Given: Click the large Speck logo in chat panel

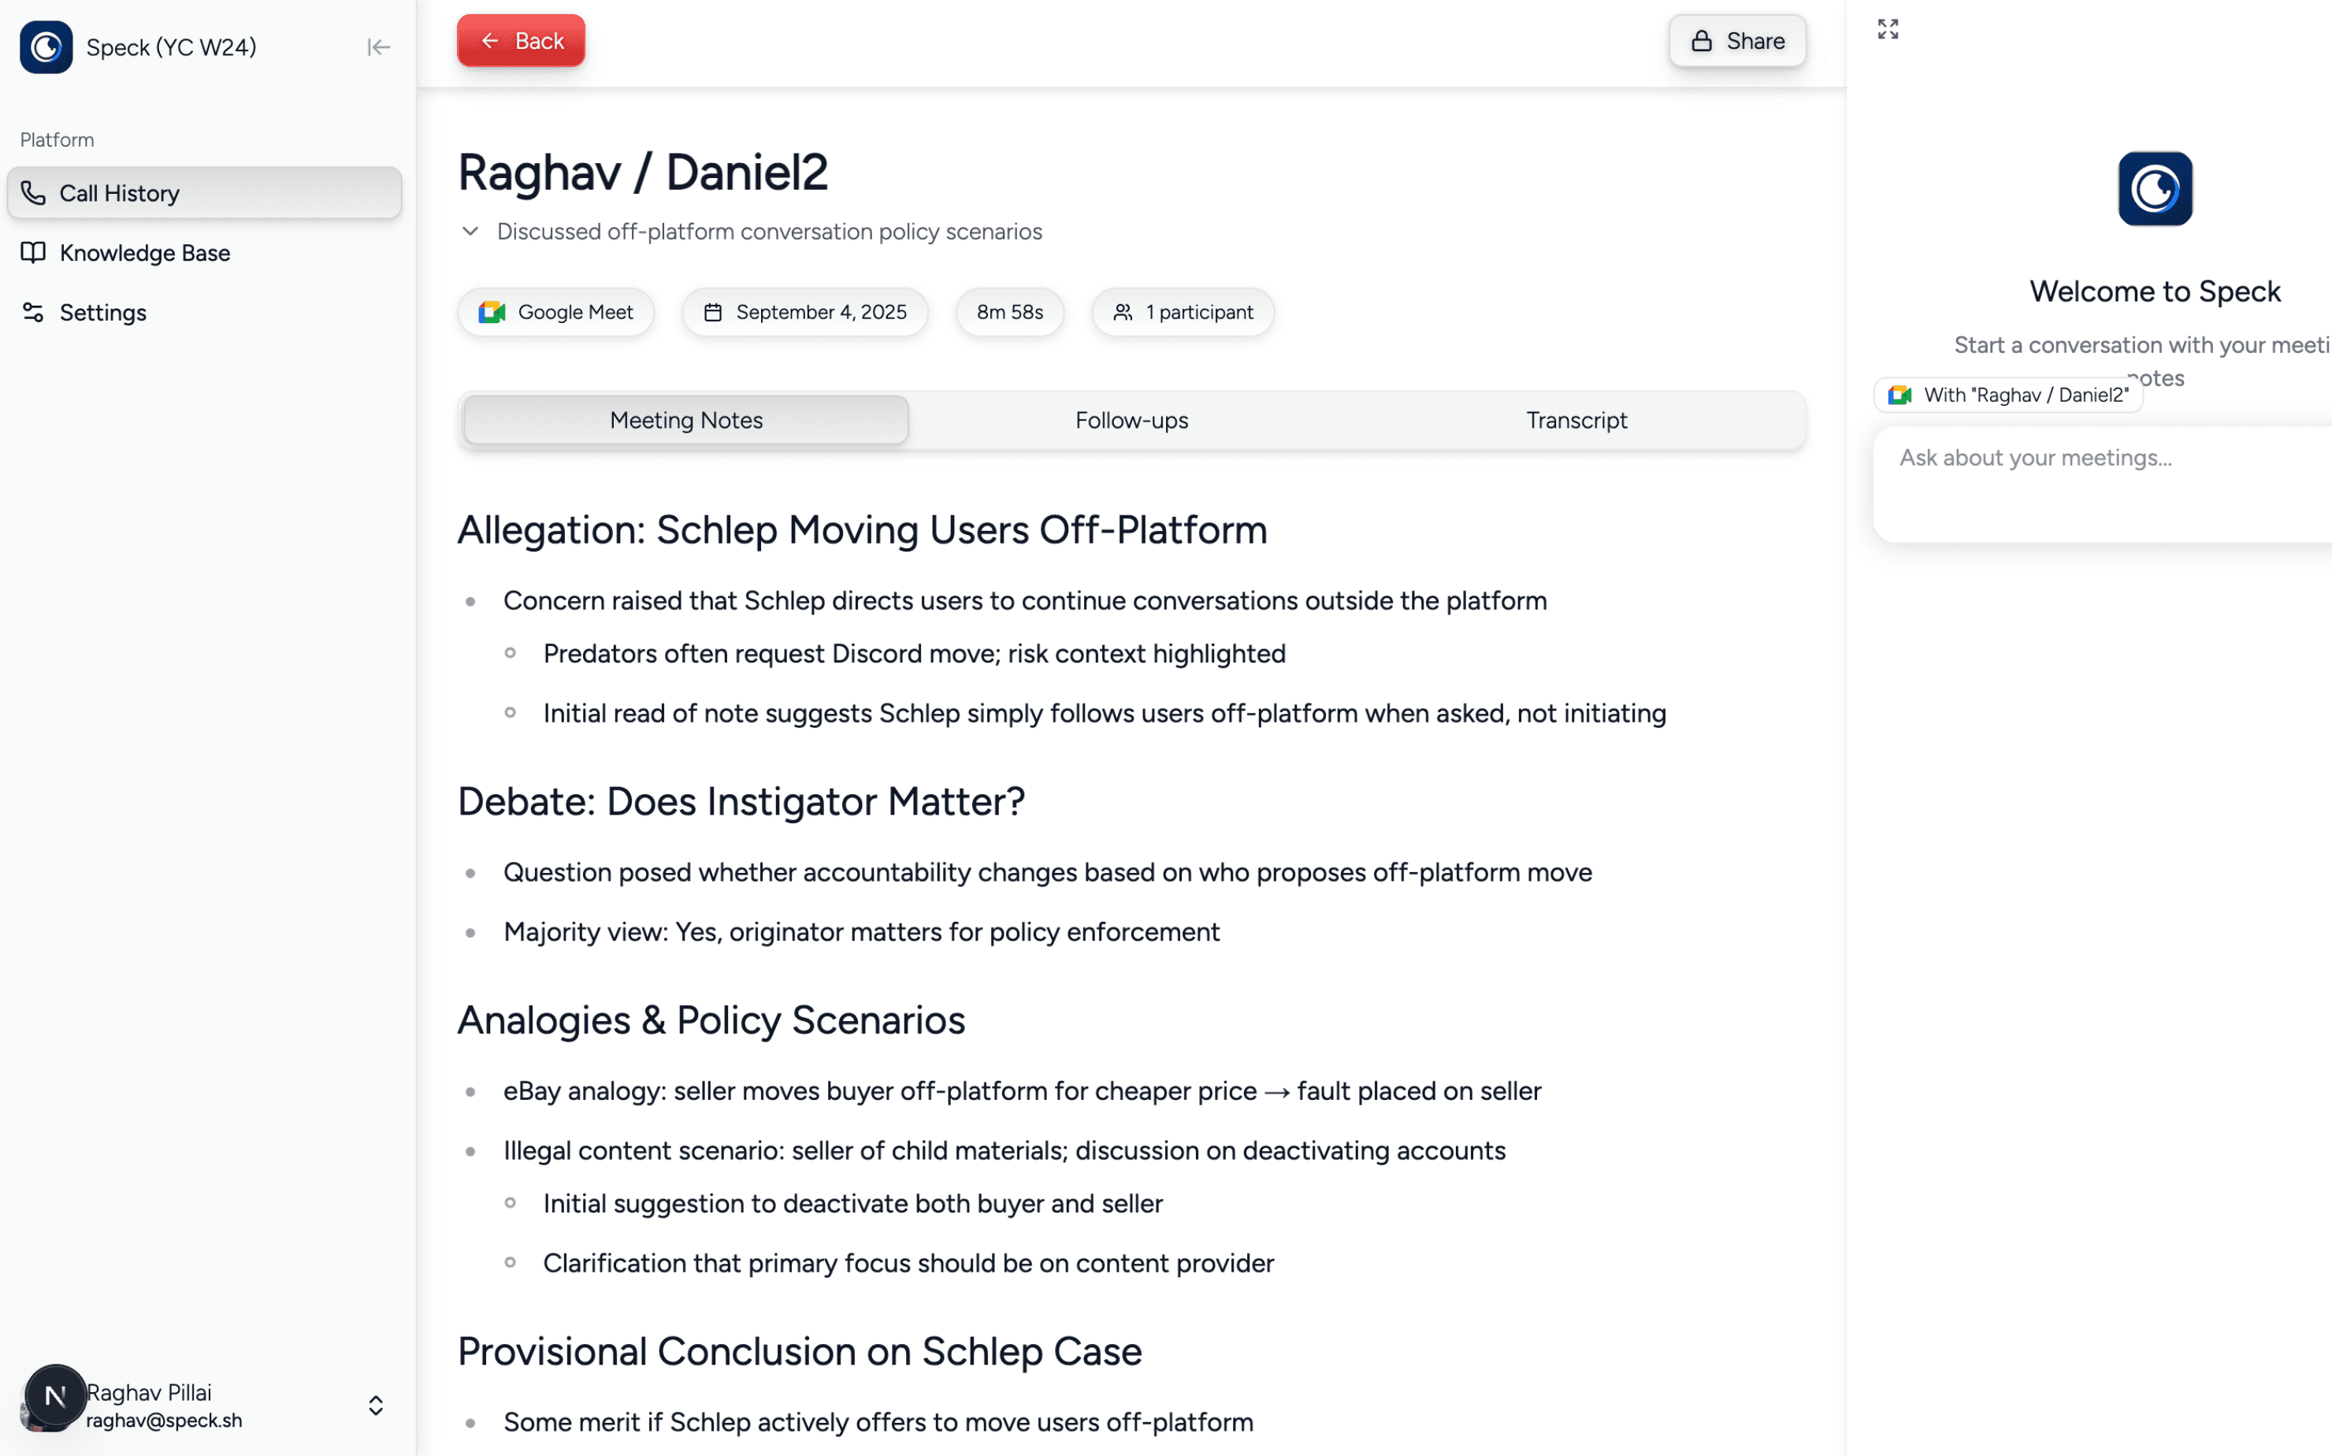Looking at the screenshot, I should click(x=2154, y=189).
